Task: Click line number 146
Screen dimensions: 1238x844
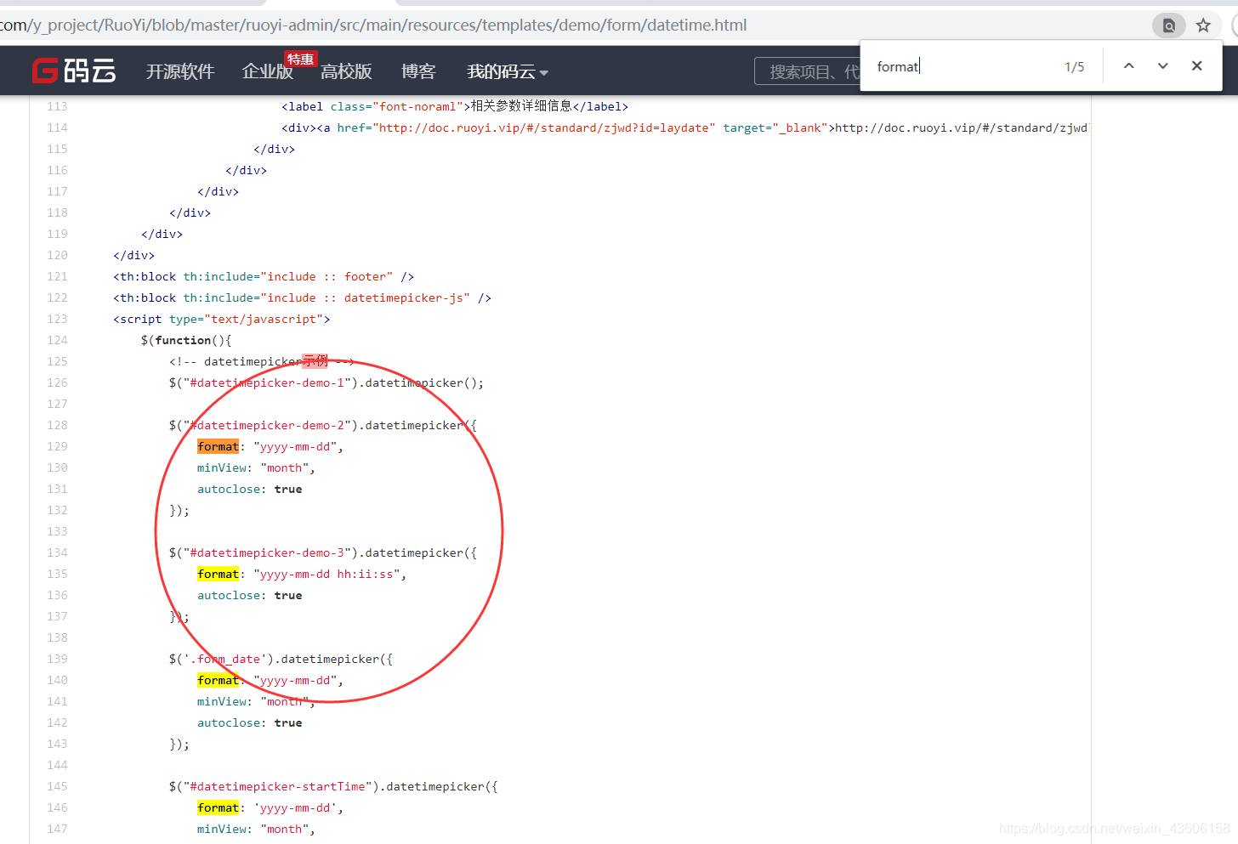Action: 57,807
